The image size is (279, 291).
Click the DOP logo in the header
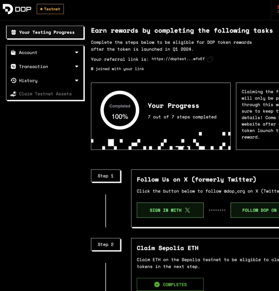point(17,9)
